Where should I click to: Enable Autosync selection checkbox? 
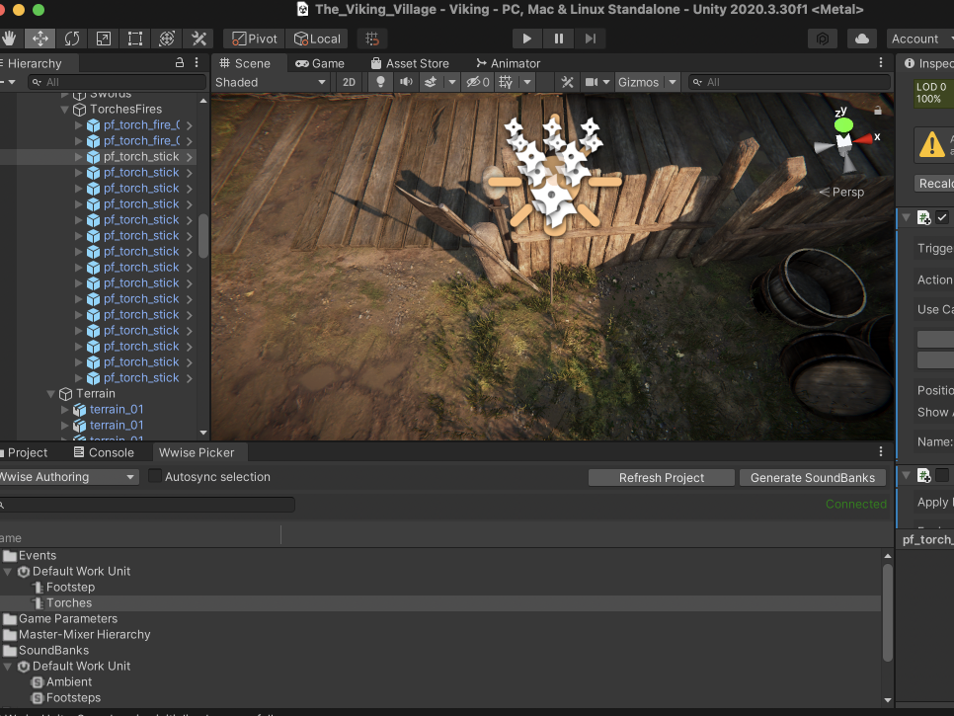pyautogui.click(x=155, y=476)
